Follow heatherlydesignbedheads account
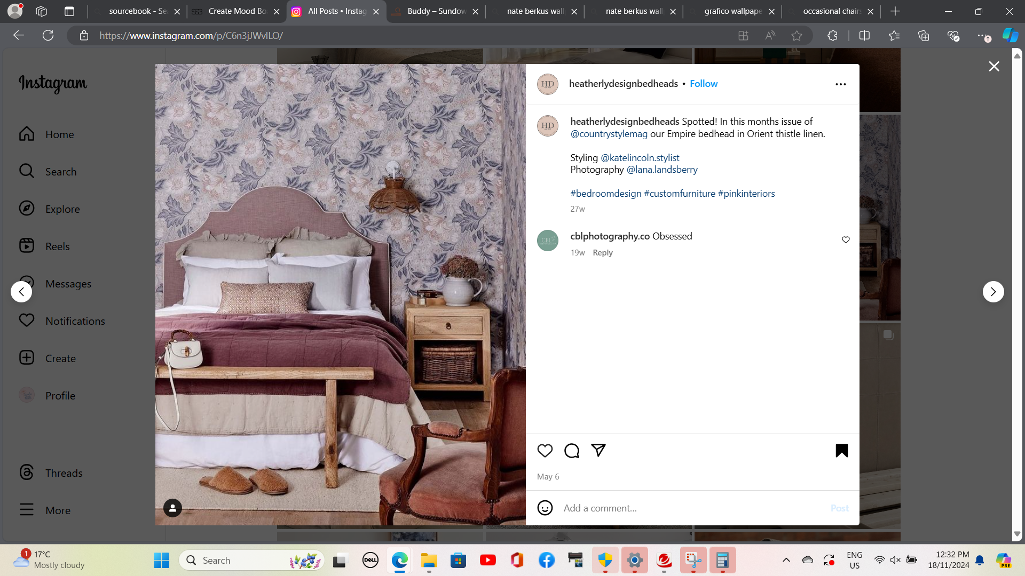 point(703,84)
